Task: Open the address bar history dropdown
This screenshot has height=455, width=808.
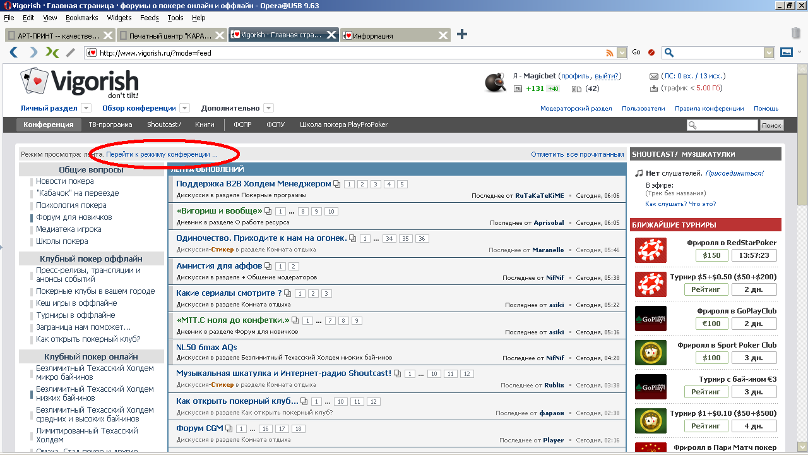Action: [622, 53]
